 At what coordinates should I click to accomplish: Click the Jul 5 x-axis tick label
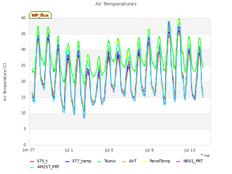[109, 150]
